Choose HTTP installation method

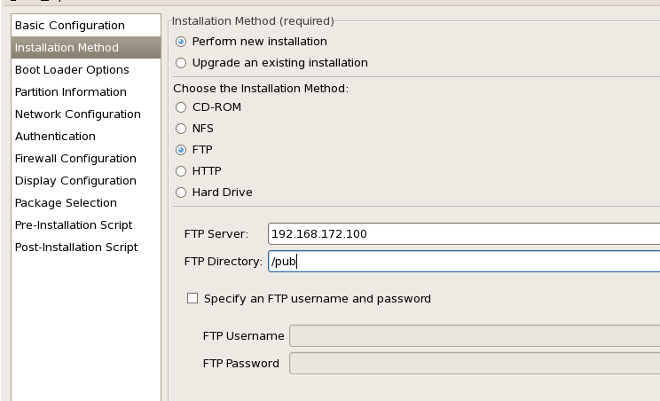182,171
